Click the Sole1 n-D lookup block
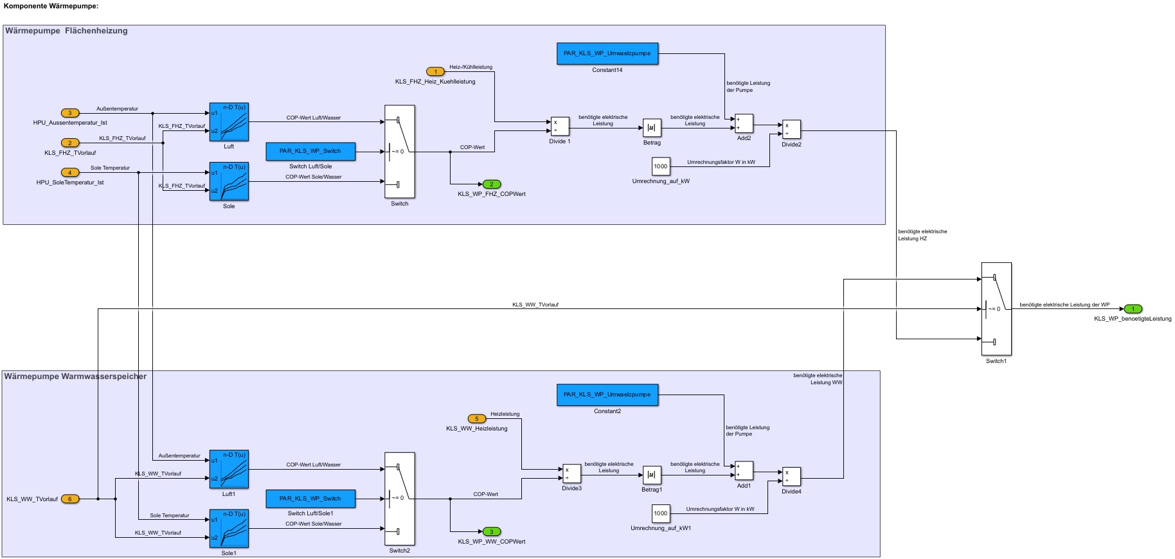The width and height of the screenshot is (1175, 559). (229, 529)
